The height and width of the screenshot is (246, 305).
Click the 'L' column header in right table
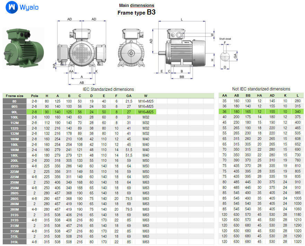tap(297, 95)
